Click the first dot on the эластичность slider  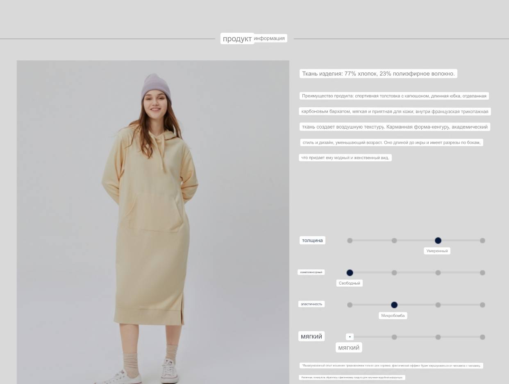350,305
